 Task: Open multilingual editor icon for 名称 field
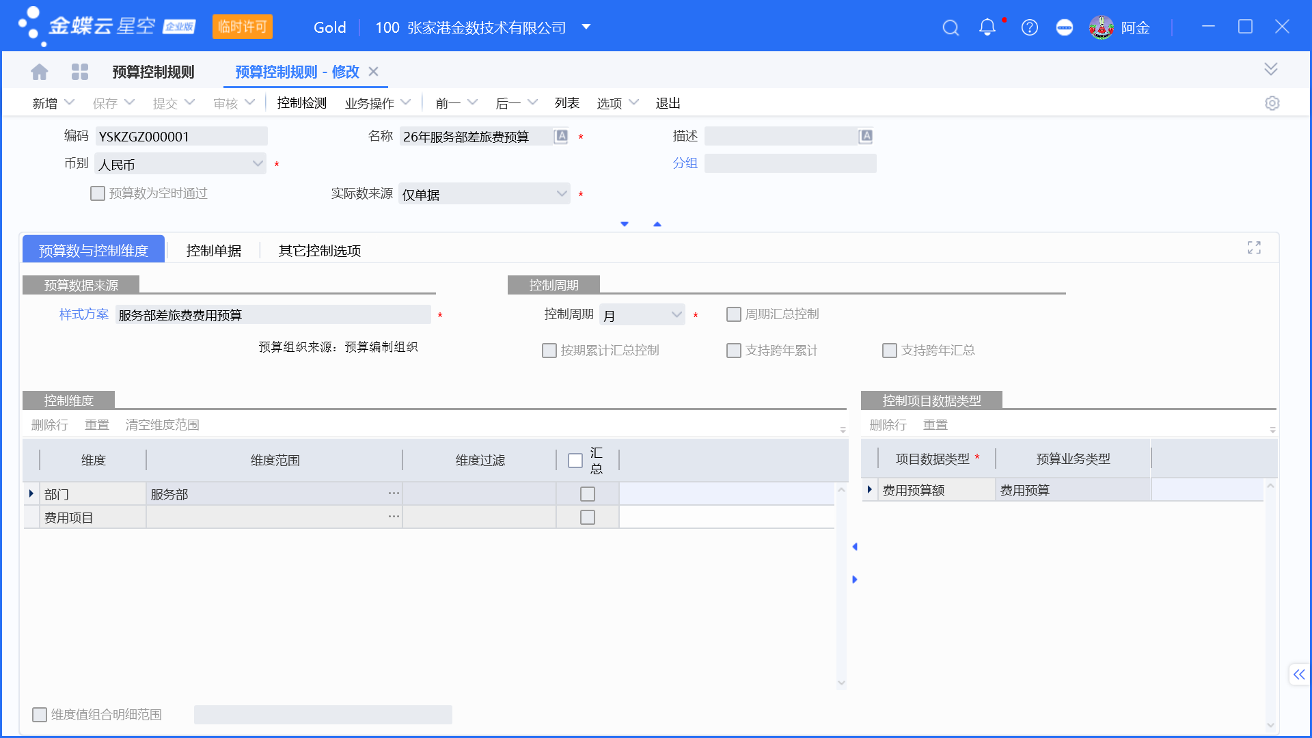[x=561, y=136]
